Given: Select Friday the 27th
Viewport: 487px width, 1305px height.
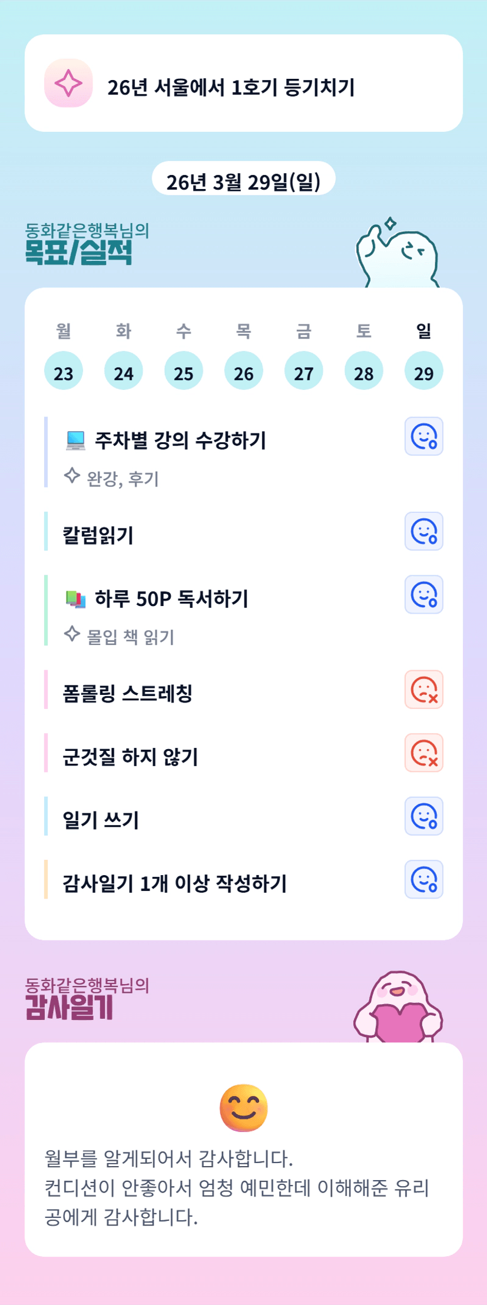Looking at the screenshot, I should 304,371.
